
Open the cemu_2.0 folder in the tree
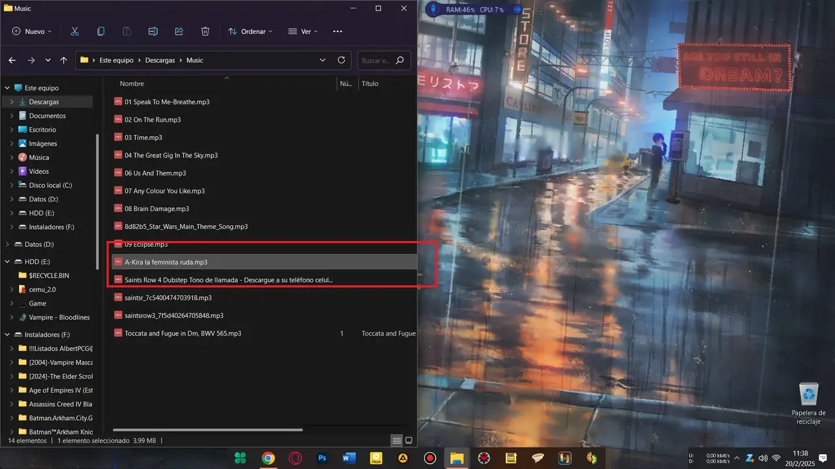[42, 289]
